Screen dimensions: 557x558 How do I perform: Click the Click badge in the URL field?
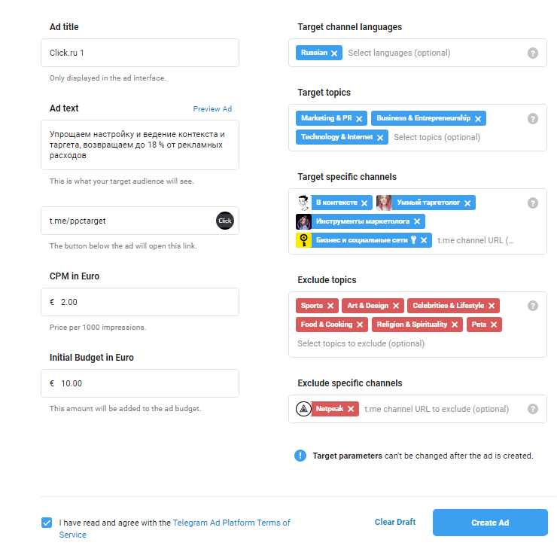tap(225, 221)
